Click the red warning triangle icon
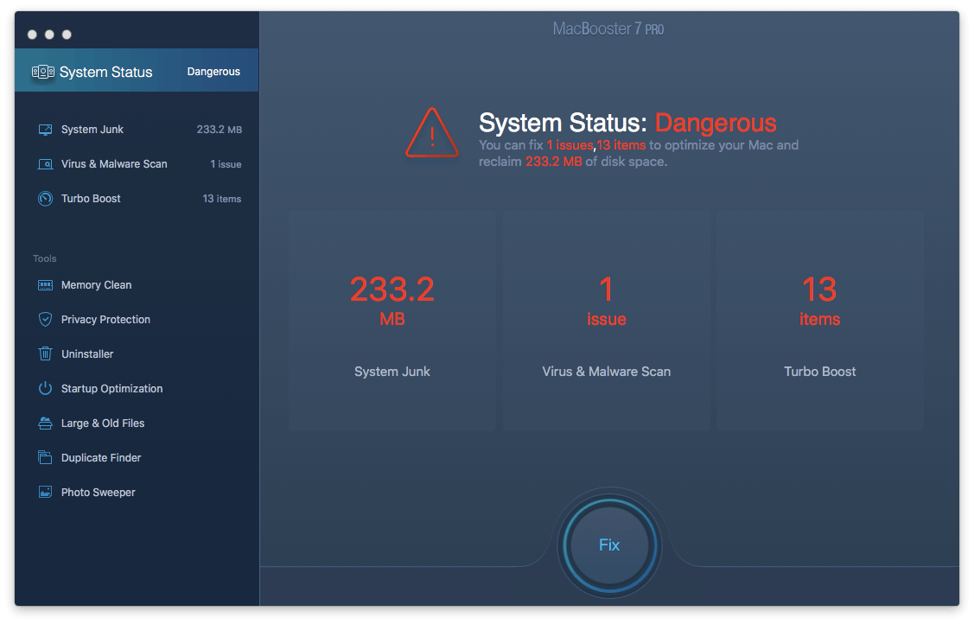 [x=432, y=133]
